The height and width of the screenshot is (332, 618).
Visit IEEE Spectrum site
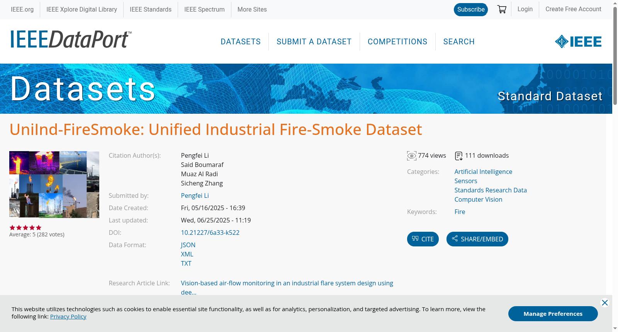click(204, 9)
